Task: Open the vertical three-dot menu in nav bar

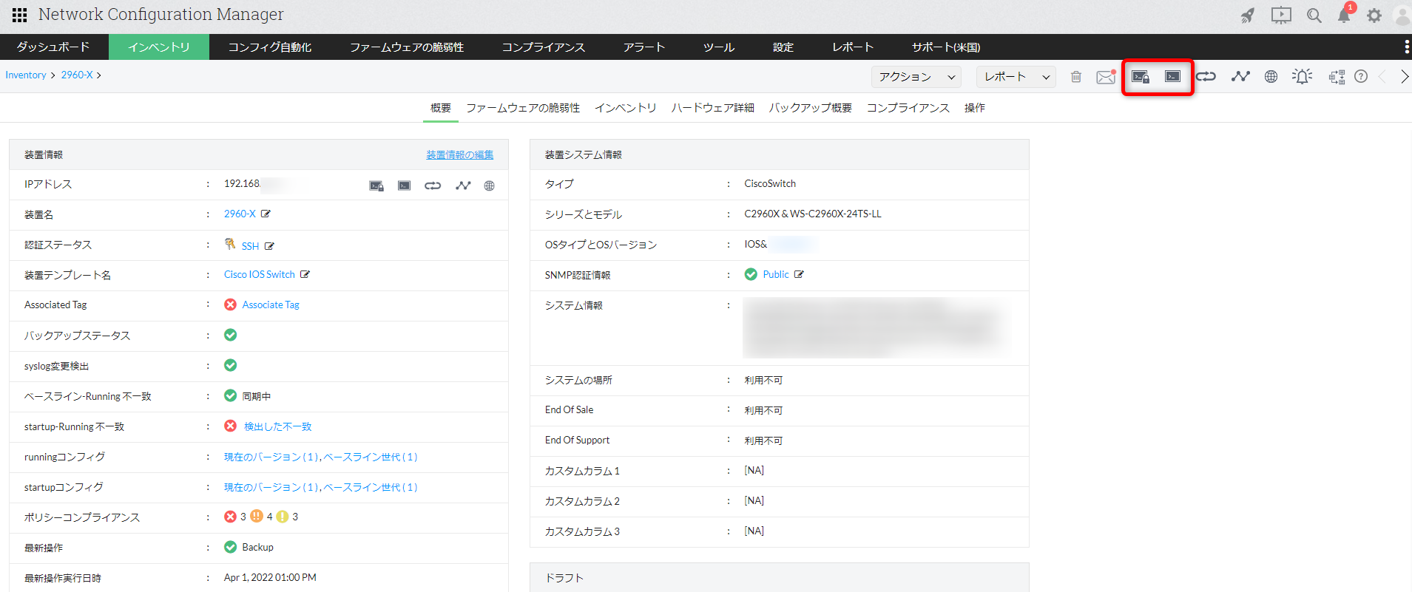Action: (x=1405, y=47)
